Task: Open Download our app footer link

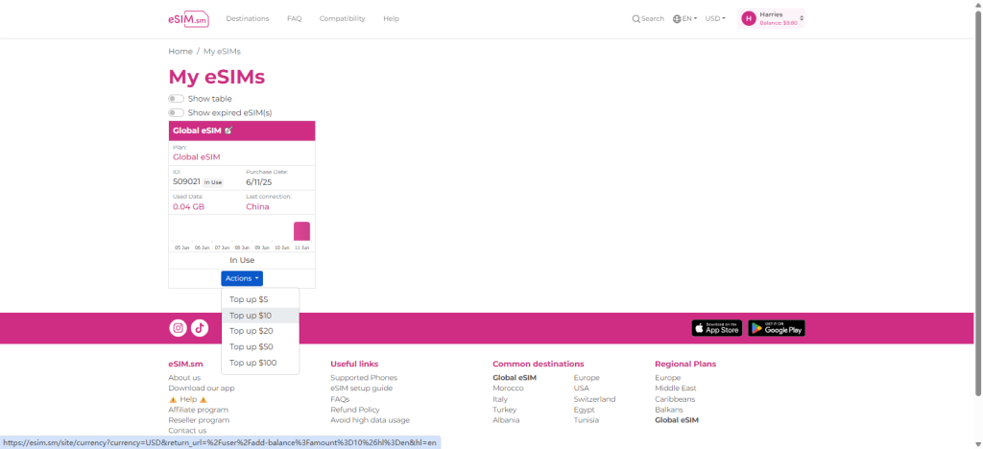Action: pyautogui.click(x=202, y=389)
